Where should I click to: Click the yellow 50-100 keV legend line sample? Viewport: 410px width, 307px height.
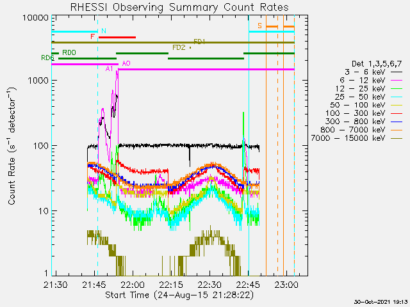coord(397,105)
